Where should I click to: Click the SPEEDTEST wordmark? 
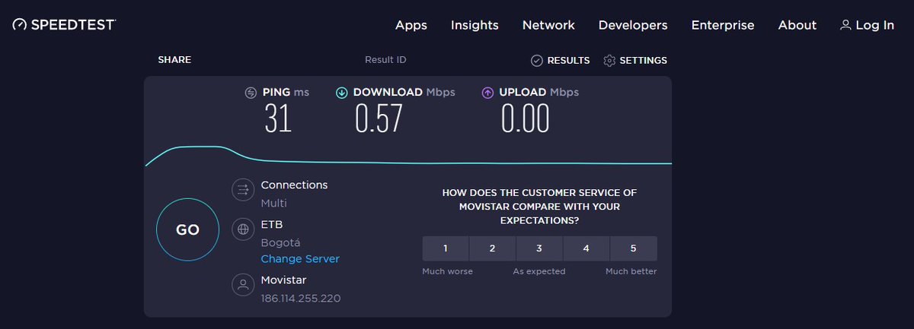coord(73,25)
